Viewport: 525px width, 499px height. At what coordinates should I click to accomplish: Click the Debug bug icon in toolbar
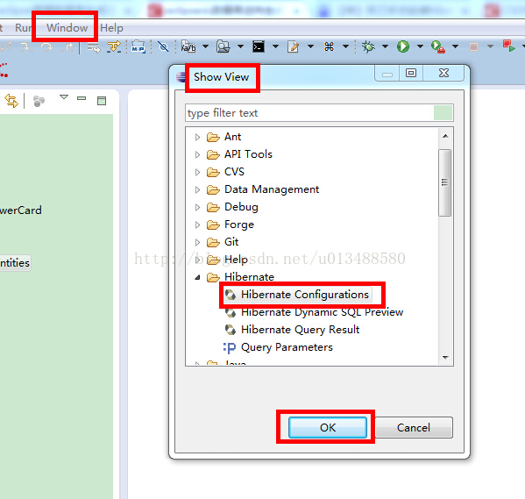368,46
